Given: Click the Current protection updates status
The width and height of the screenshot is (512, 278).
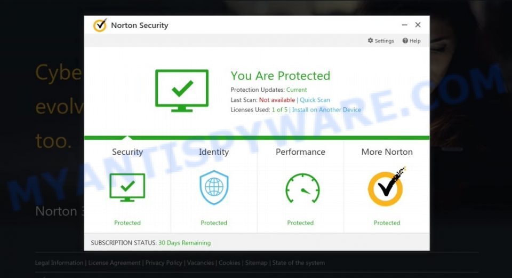Looking at the screenshot, I should point(297,90).
